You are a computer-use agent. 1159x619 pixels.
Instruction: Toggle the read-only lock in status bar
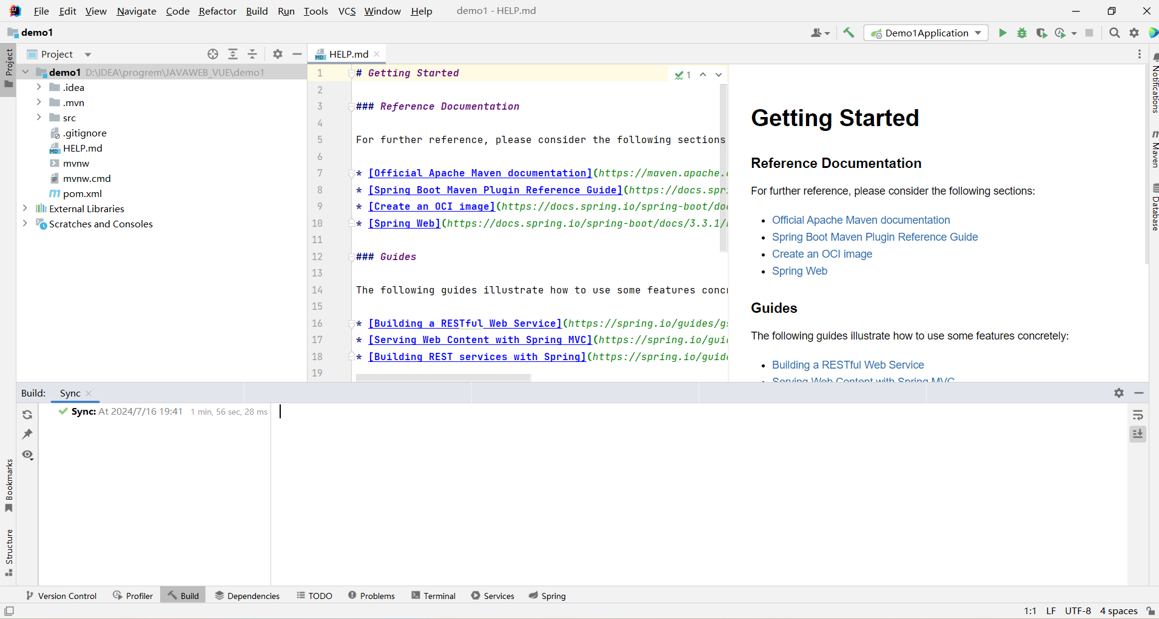click(x=1150, y=611)
